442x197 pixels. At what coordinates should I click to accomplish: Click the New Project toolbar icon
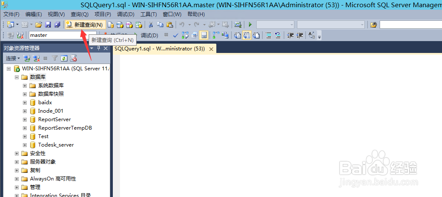tap(11, 25)
